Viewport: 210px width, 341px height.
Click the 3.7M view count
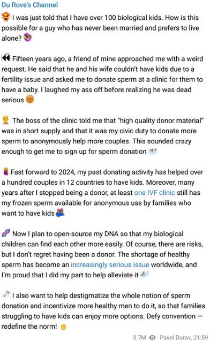[139, 337]
